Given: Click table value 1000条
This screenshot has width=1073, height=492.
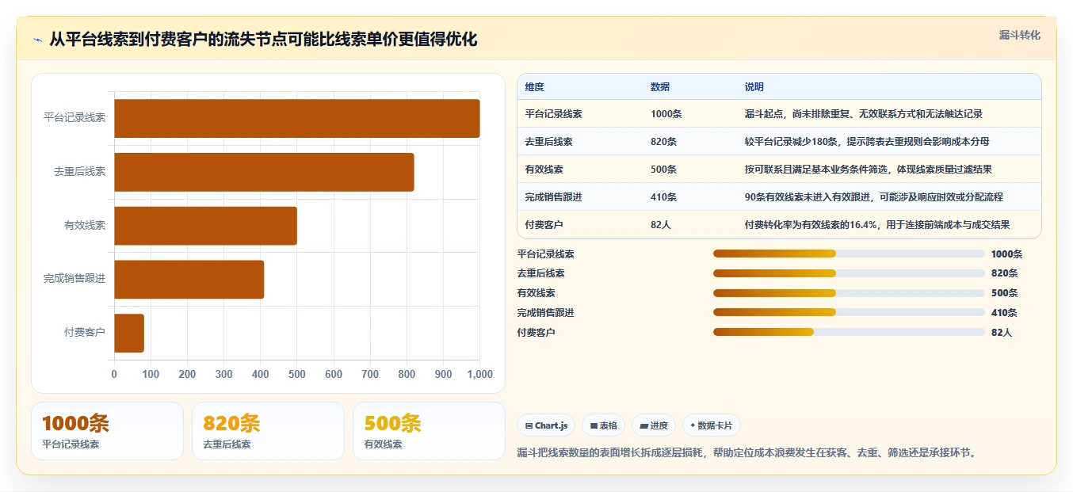Looking at the screenshot, I should click(666, 114).
